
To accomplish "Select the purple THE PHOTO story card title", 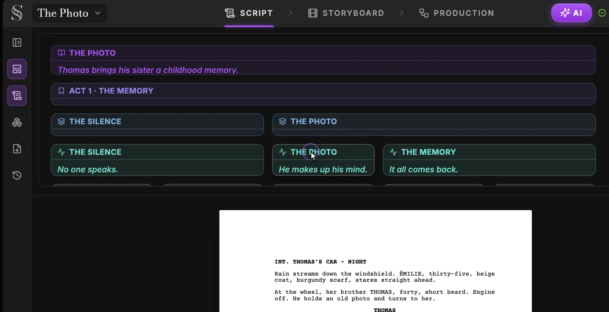I will click(x=92, y=53).
